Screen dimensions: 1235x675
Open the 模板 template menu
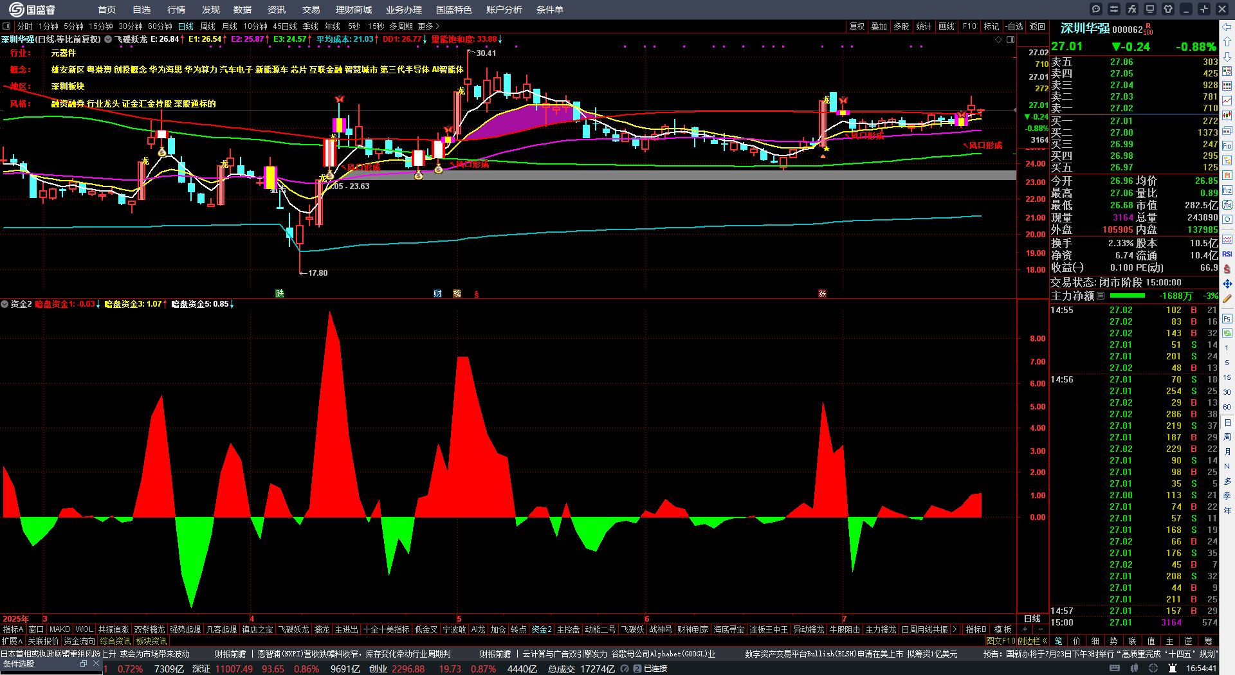(x=1003, y=629)
